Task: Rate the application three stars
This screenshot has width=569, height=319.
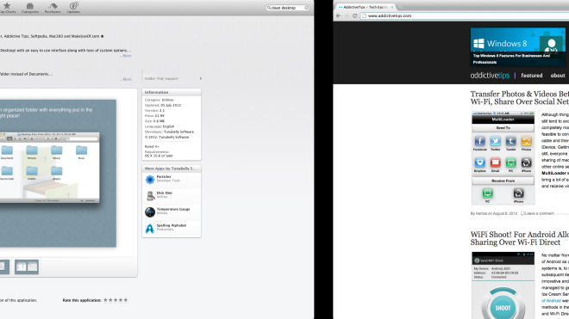Action: (x=116, y=300)
